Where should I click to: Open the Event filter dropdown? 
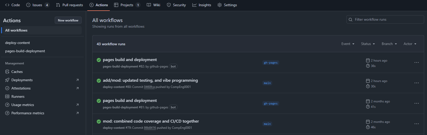tap(348, 44)
